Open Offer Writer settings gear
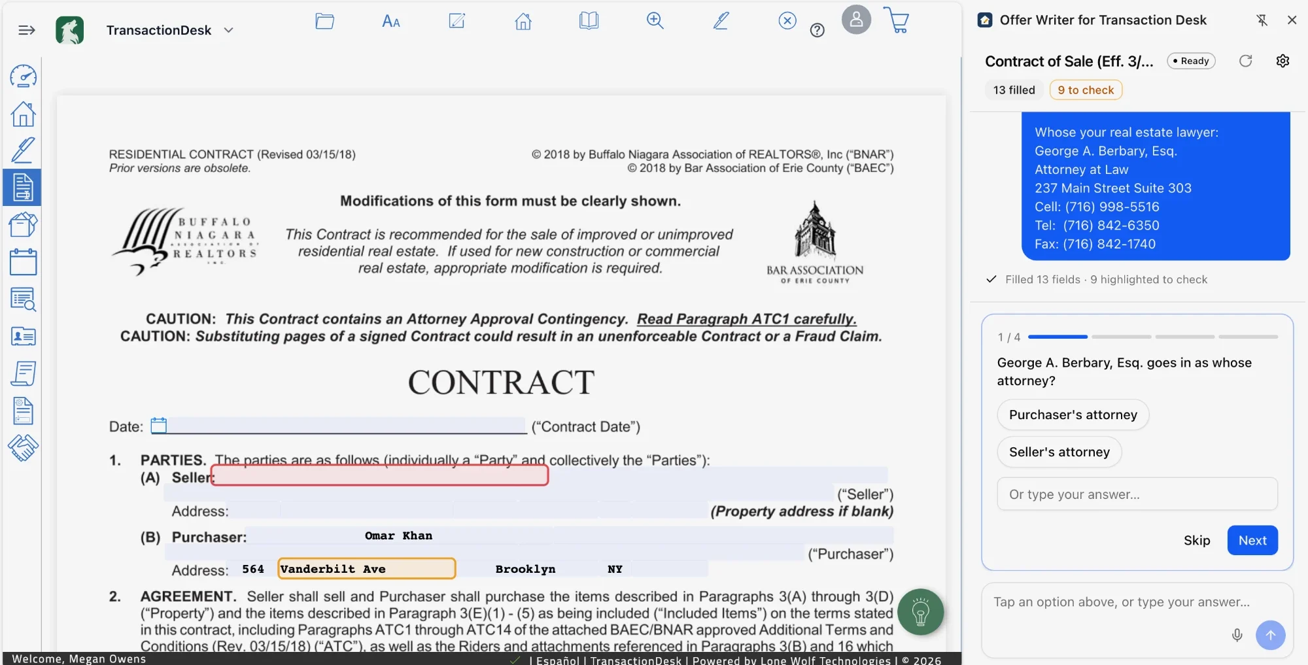Viewport: 1308px width, 665px height. click(x=1282, y=61)
